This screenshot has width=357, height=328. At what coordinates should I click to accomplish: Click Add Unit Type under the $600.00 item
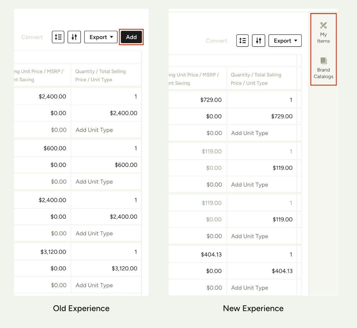(94, 182)
